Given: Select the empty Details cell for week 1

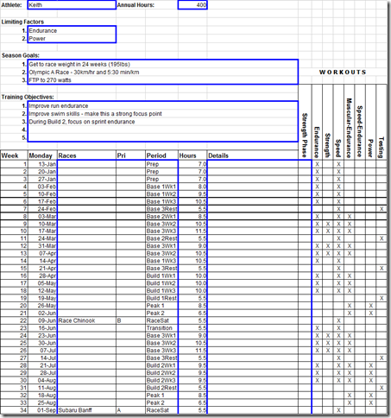Looking at the screenshot, I should tap(253, 164).
